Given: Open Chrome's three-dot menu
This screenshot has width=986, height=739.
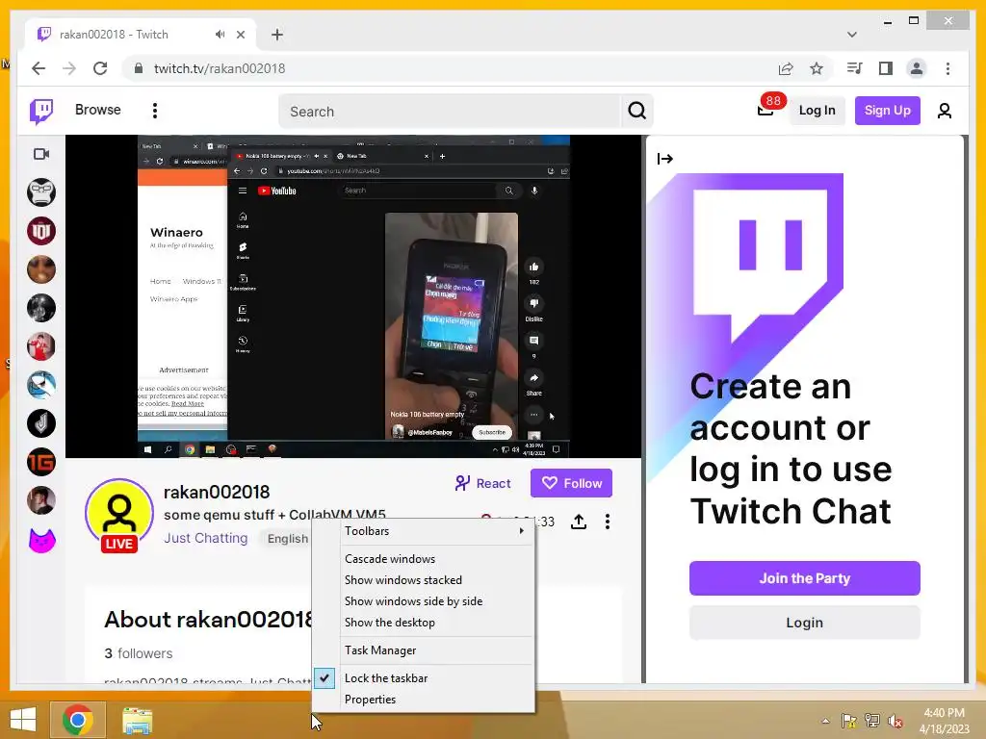Looking at the screenshot, I should point(947,68).
